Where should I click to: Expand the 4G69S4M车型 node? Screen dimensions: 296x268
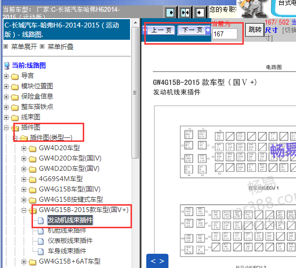click(x=24, y=179)
